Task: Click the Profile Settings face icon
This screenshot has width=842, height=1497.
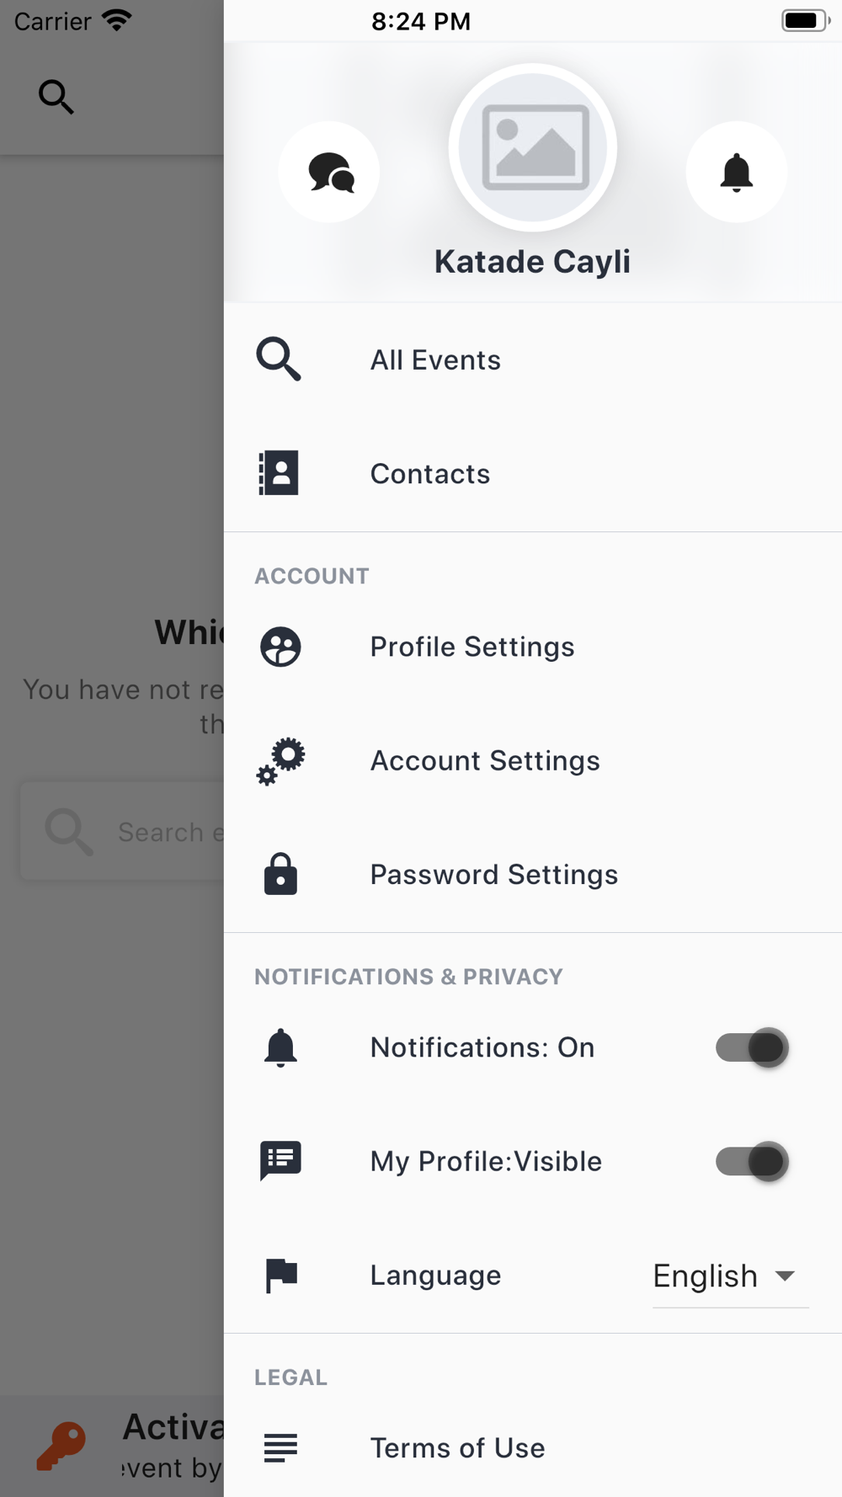Action: pos(280,647)
